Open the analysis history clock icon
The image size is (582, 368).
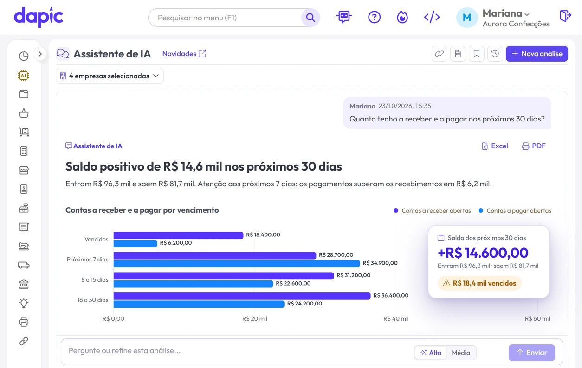coord(495,54)
